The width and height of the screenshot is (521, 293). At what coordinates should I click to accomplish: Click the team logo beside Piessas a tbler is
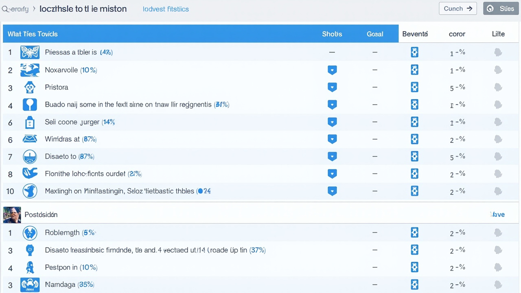tap(30, 52)
